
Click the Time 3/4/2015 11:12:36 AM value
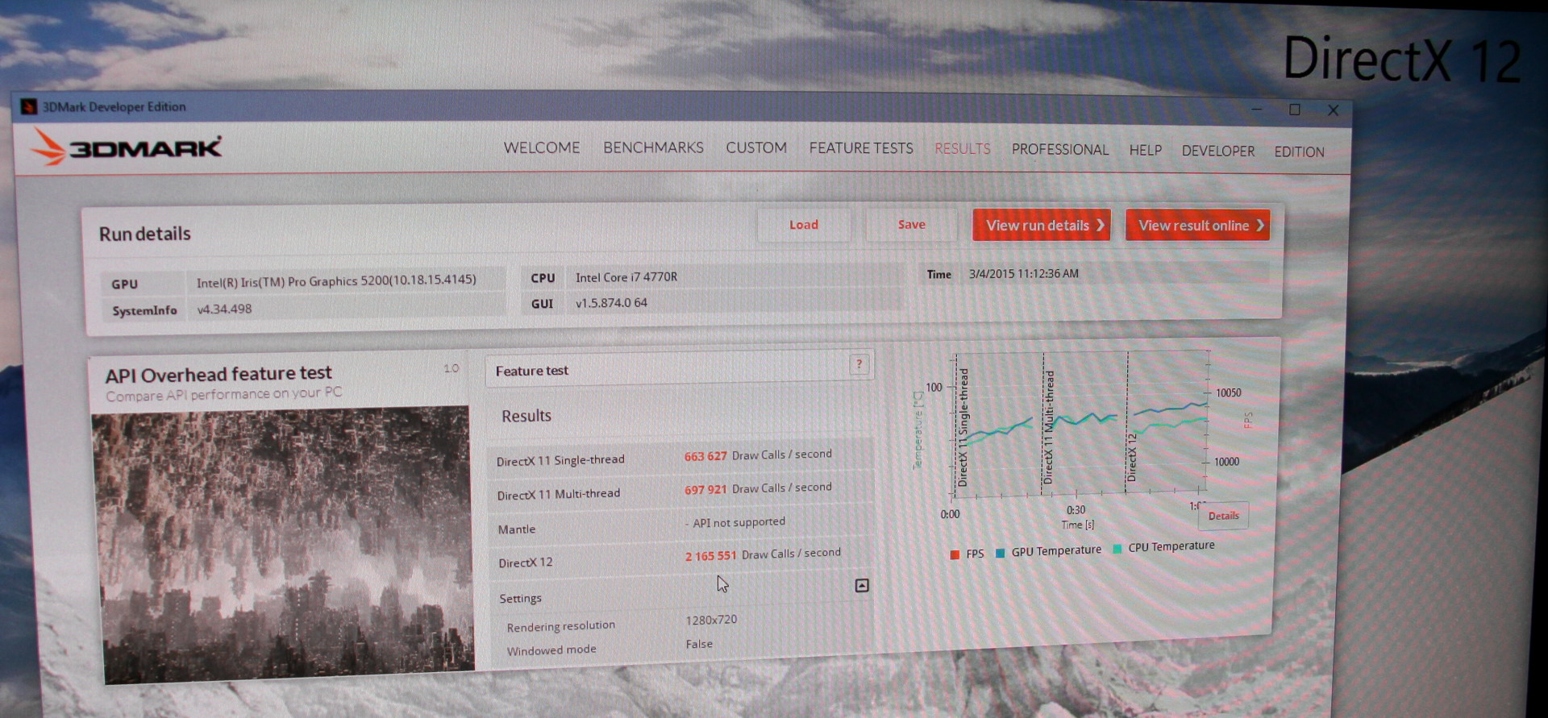click(1023, 274)
